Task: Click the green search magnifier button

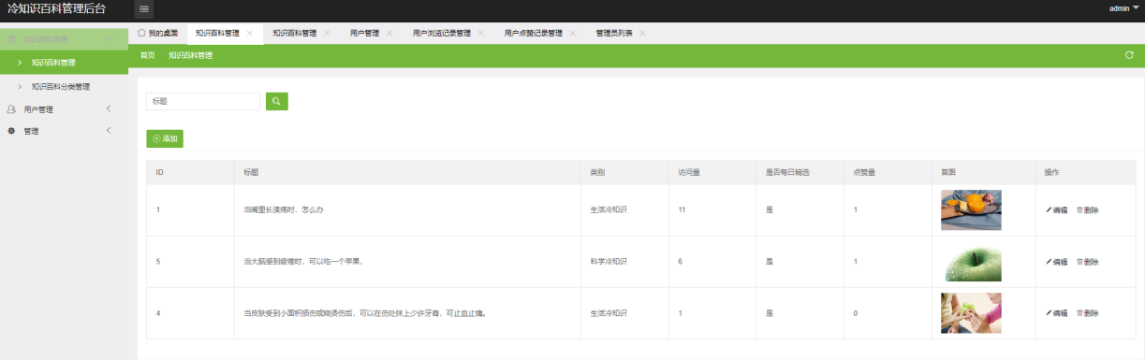Action: click(x=277, y=101)
